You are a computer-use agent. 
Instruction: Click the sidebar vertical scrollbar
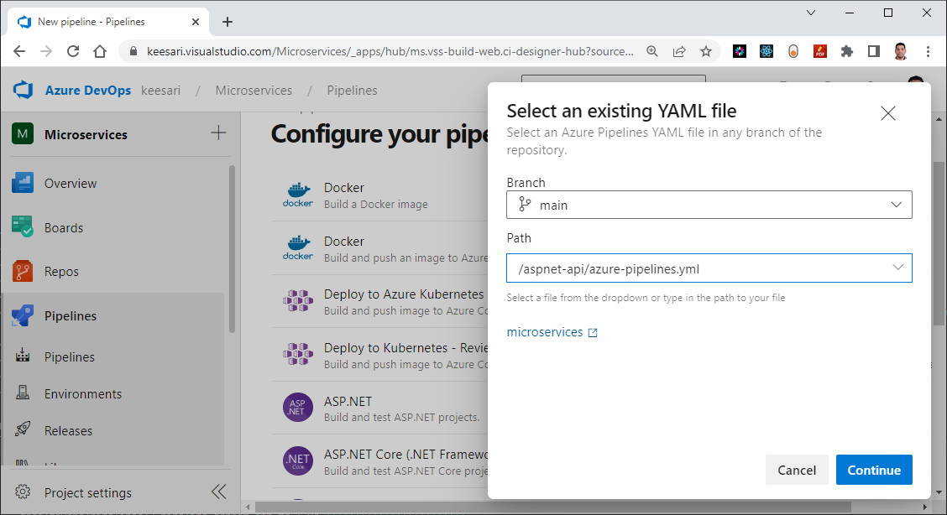(x=233, y=248)
